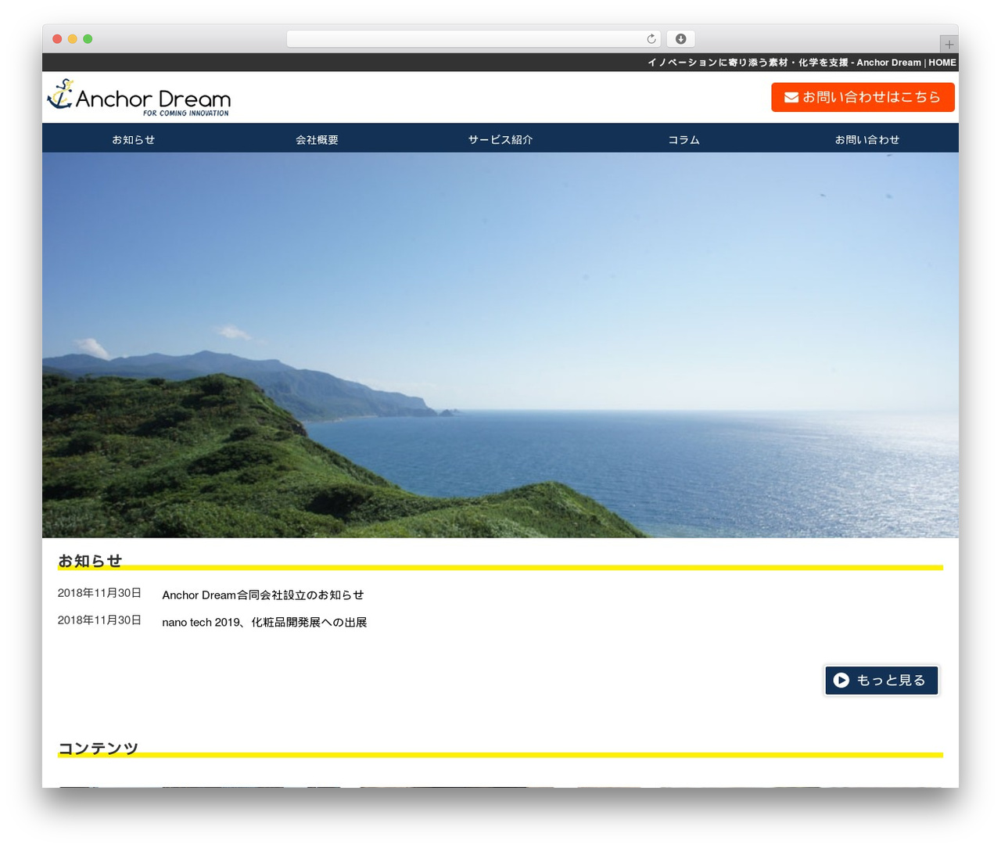
Task: Click the download arrow icon in toolbar
Action: pyautogui.click(x=681, y=39)
